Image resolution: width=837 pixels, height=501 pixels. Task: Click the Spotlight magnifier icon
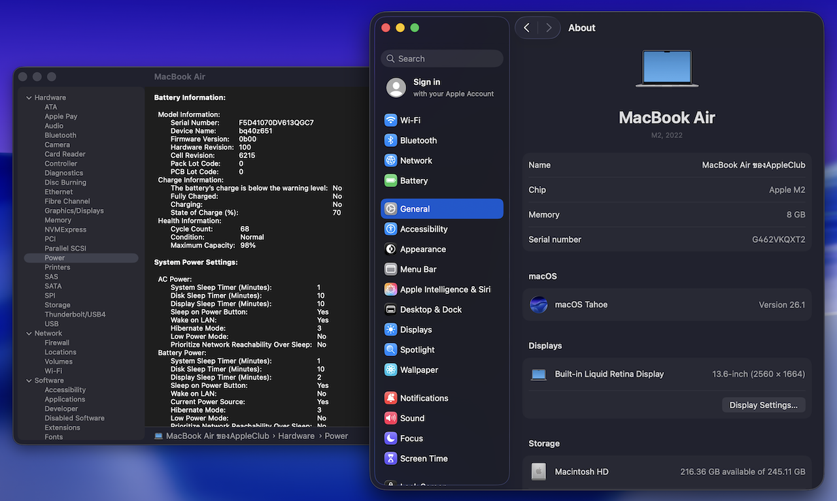[390, 350]
